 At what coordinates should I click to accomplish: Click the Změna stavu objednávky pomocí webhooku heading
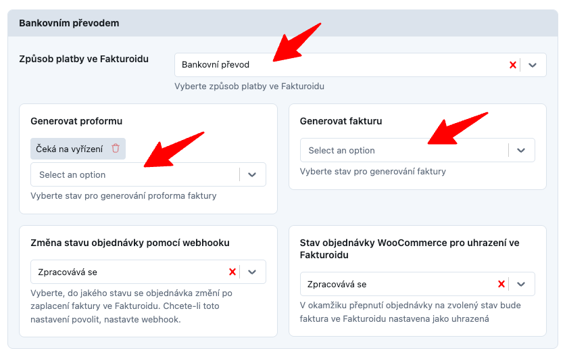(x=130, y=243)
